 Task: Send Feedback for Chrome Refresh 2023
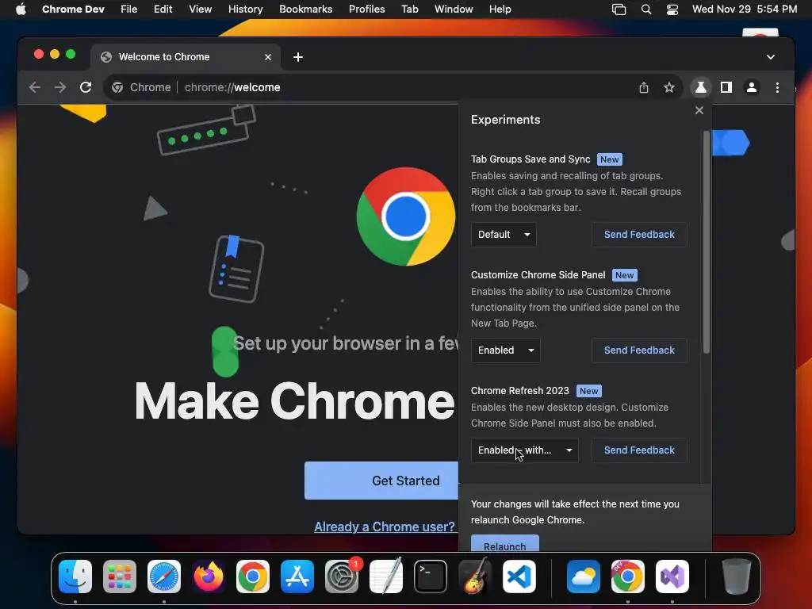pos(639,450)
